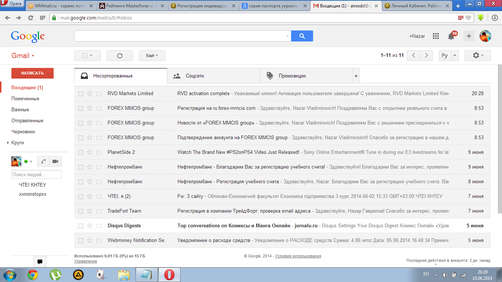Open the Ещё more actions dropdown
The image size is (502, 282).
152,56
